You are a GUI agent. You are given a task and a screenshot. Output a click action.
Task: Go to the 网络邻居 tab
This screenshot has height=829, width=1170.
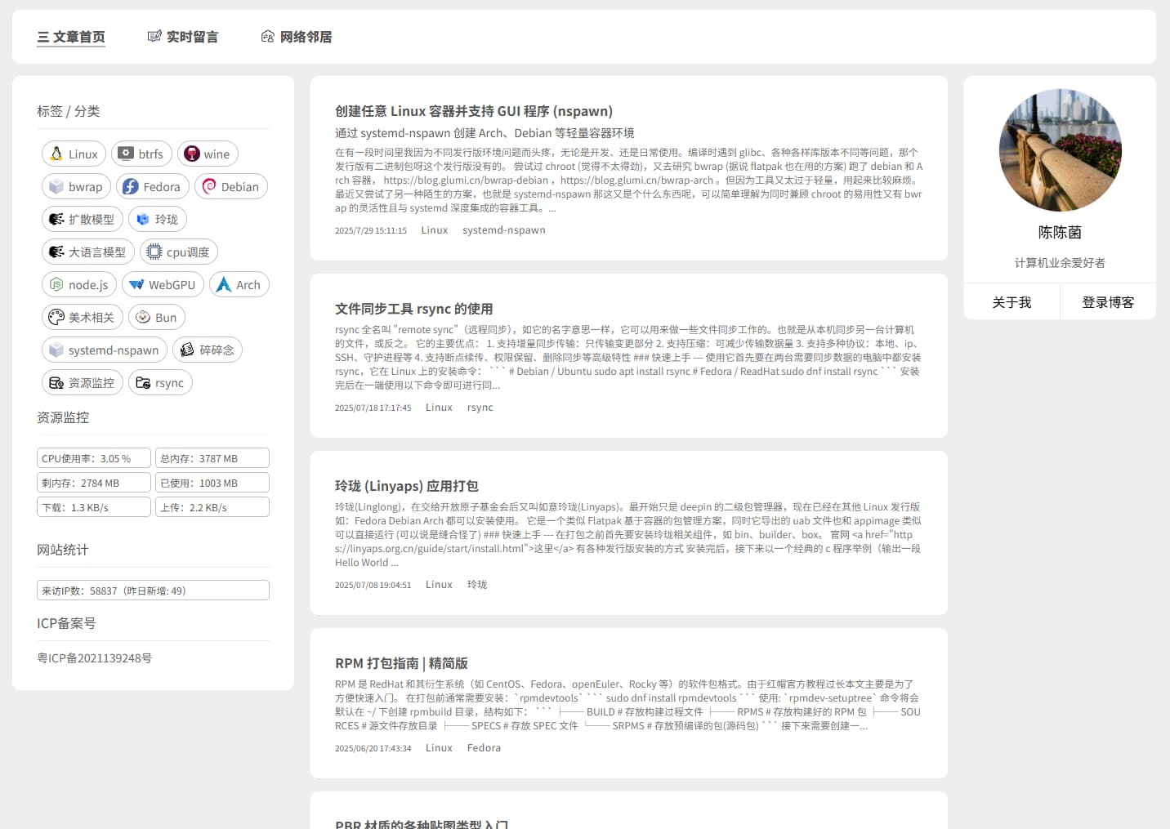point(297,37)
